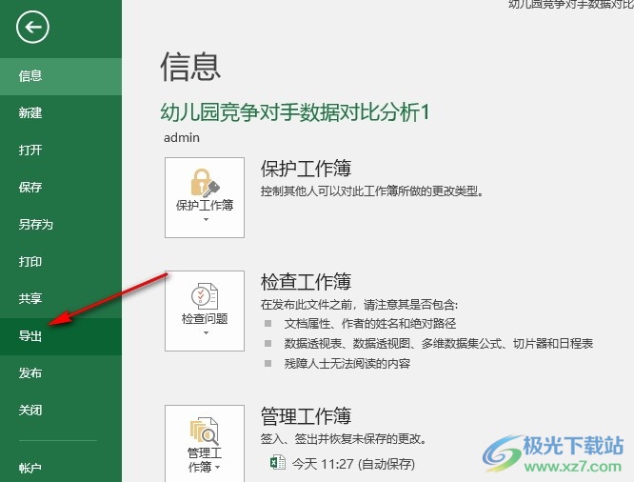This screenshot has height=482, width=634.
Task: Click the 保护工作簿 button label
Action: [x=205, y=205]
